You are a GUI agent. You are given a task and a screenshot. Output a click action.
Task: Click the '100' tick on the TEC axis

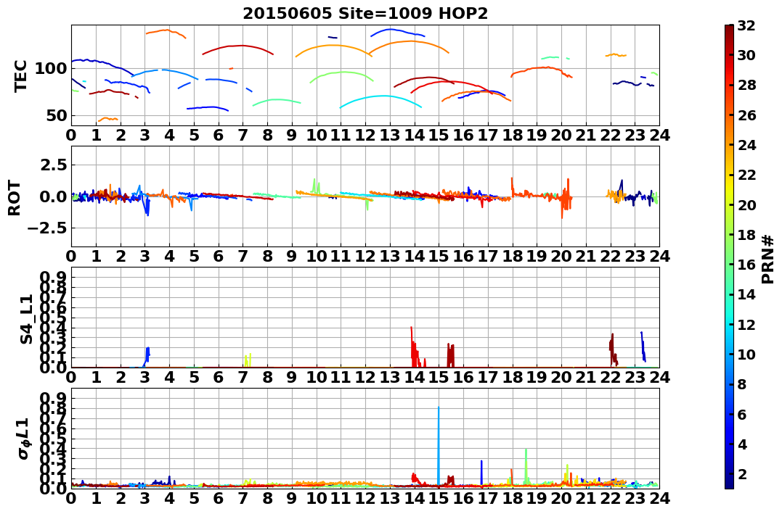click(x=51, y=69)
